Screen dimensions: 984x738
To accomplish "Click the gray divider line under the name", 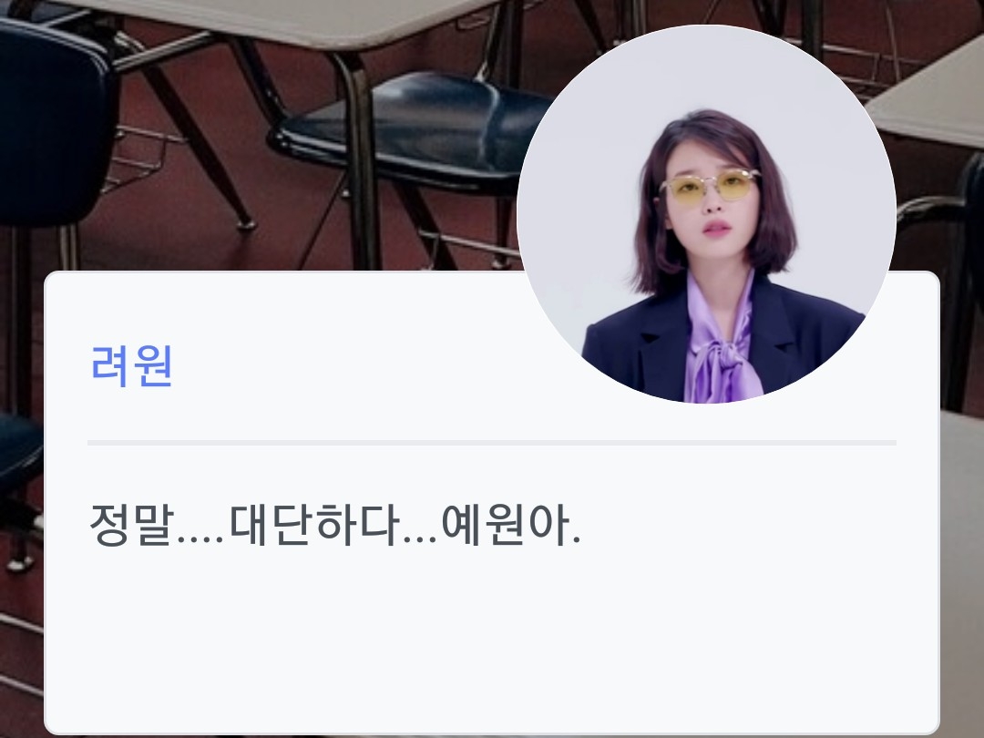I will (491, 443).
